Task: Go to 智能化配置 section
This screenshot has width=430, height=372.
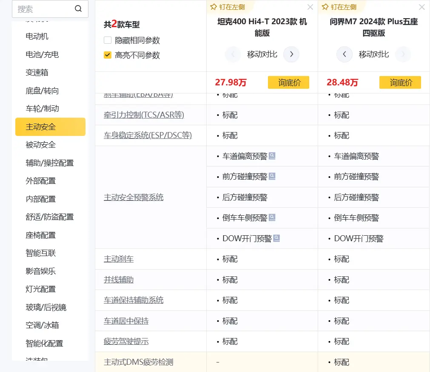Action: [x=44, y=343]
